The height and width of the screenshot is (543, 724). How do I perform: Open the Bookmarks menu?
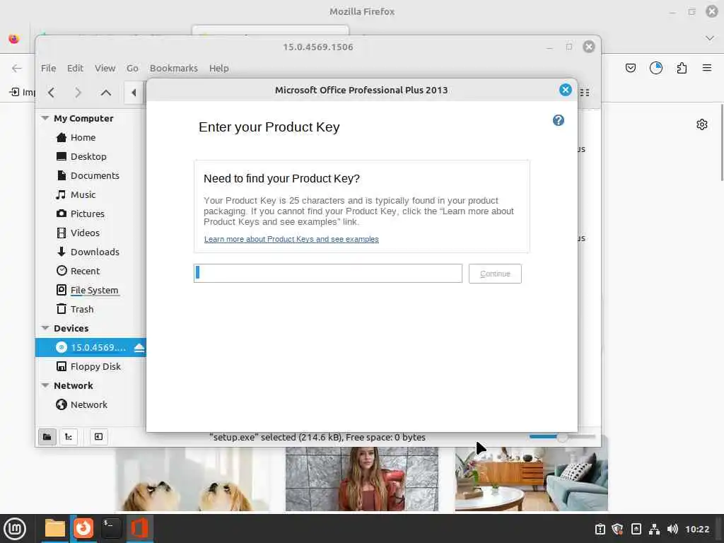174,69
